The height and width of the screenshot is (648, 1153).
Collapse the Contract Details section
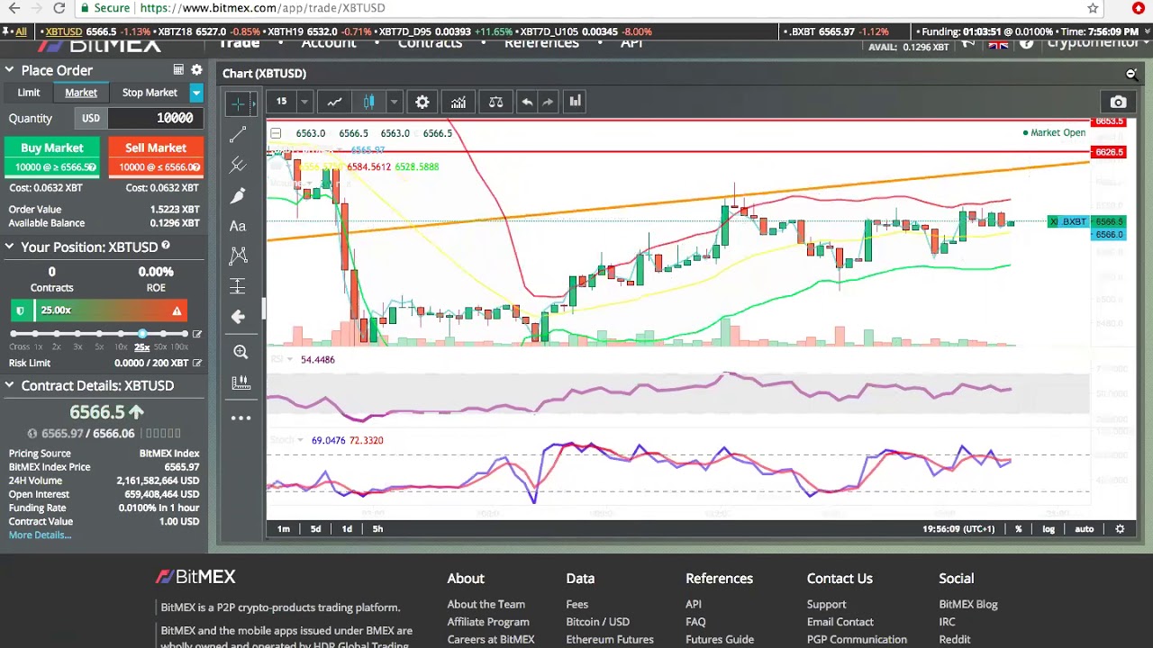click(x=9, y=385)
